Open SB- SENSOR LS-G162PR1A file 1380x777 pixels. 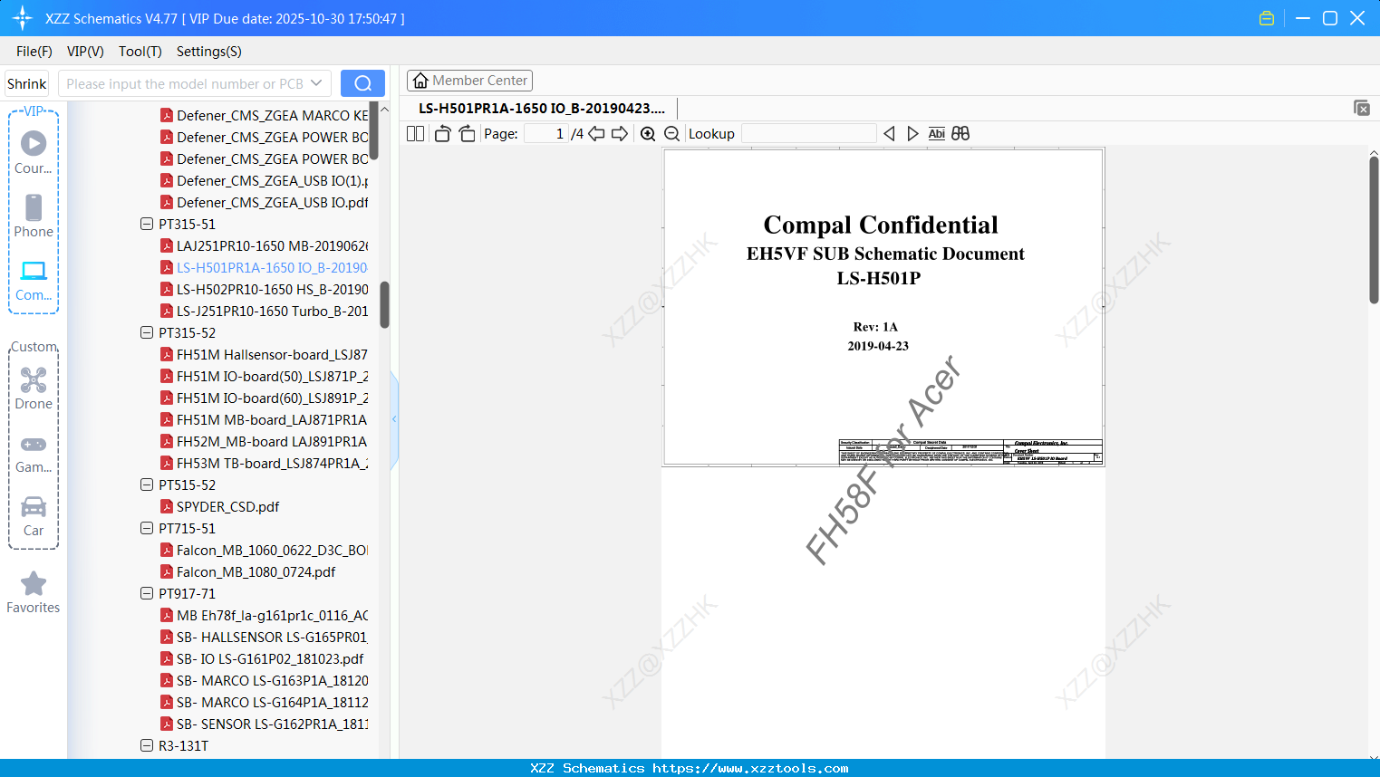[x=264, y=724]
